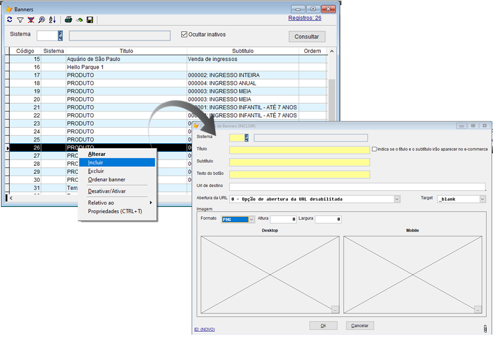Viewport: 493px width, 358px height.
Task: Click the paperclip attachment icon in dialog
Action: point(485,328)
